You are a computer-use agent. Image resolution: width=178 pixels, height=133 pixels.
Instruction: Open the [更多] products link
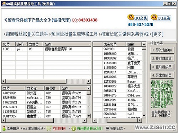[158, 34]
